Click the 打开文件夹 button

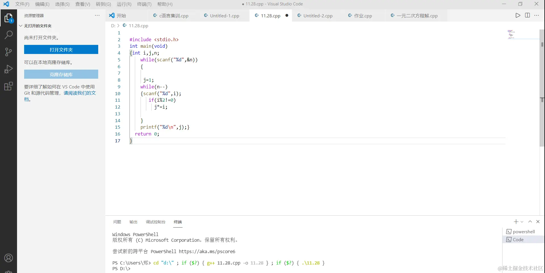click(x=61, y=49)
